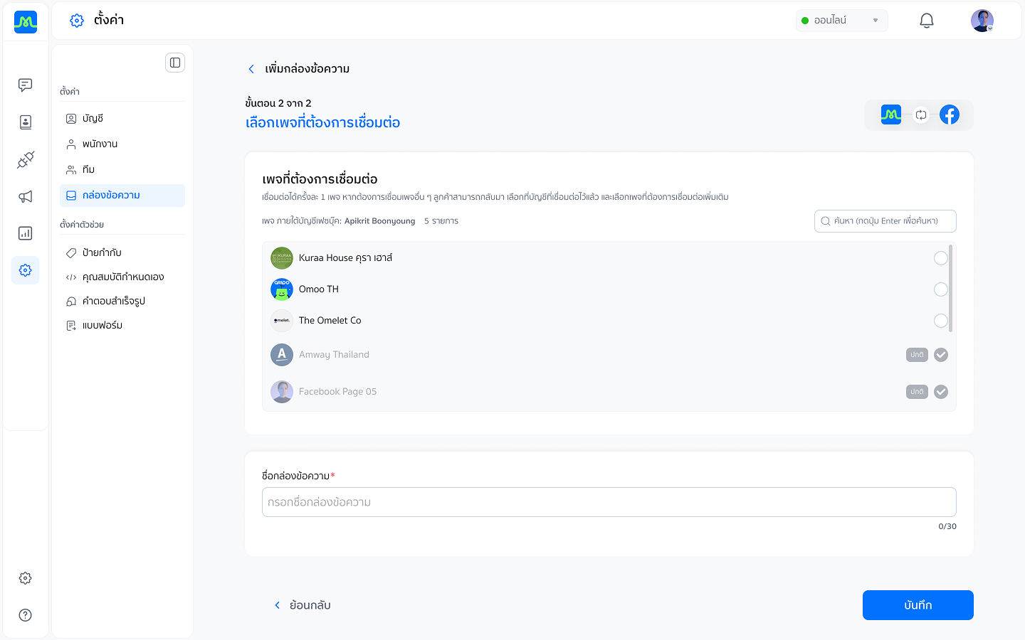Open the user profile avatar
Image resolution: width=1025 pixels, height=640 pixels.
click(x=982, y=21)
